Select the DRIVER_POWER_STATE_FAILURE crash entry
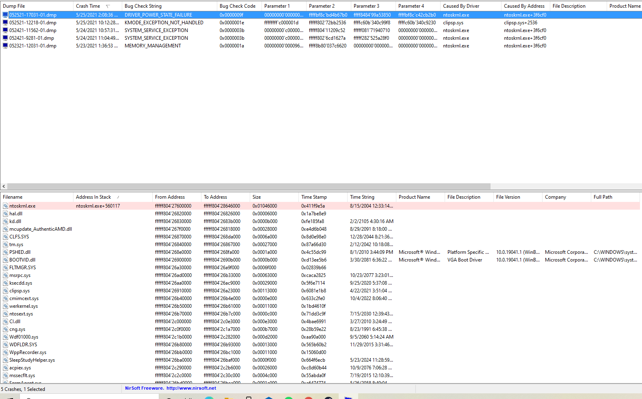The height and width of the screenshot is (399, 642). point(321,15)
